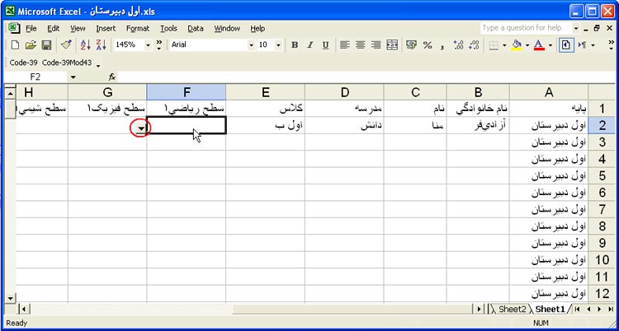Save the workbook with floppy disk icon

[47, 44]
